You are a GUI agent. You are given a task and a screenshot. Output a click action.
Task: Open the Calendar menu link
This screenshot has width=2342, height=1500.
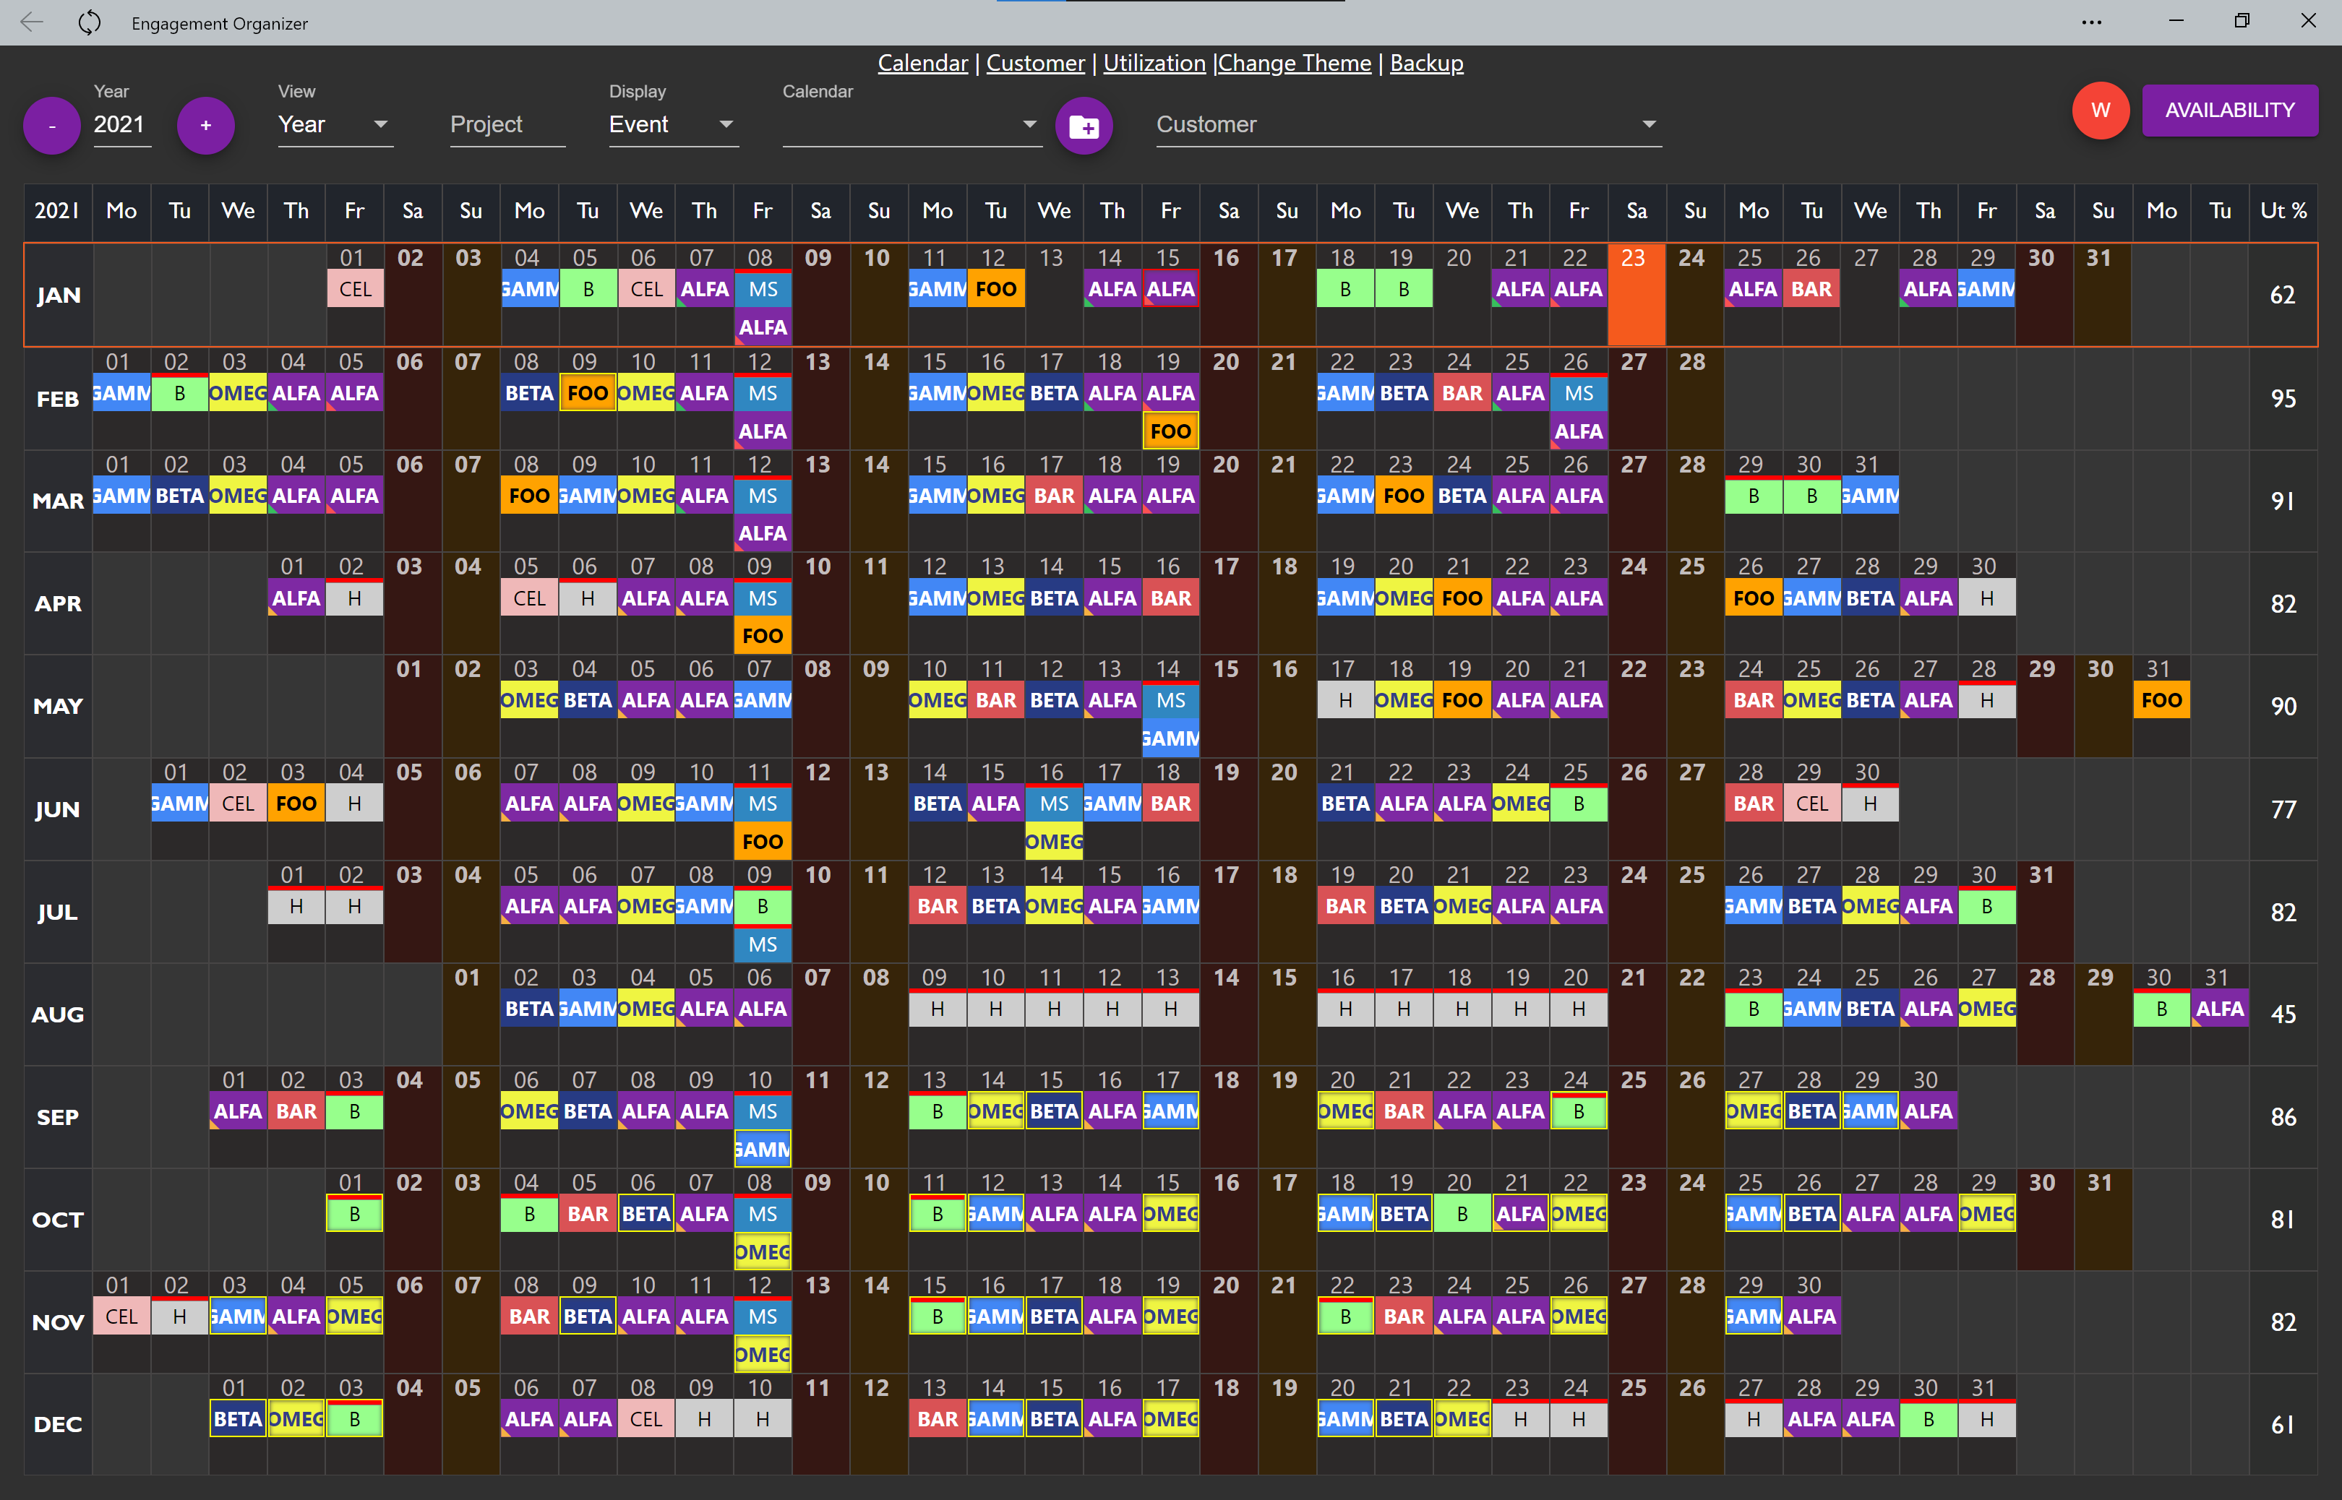[x=922, y=64]
